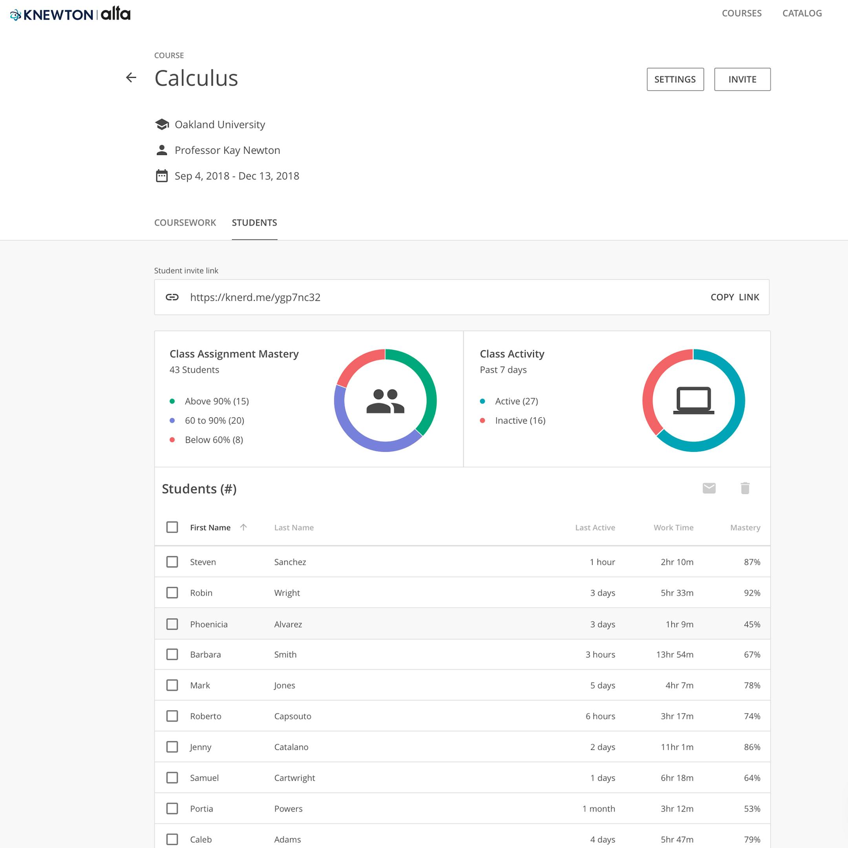Click the trash delete icon

[x=745, y=488]
